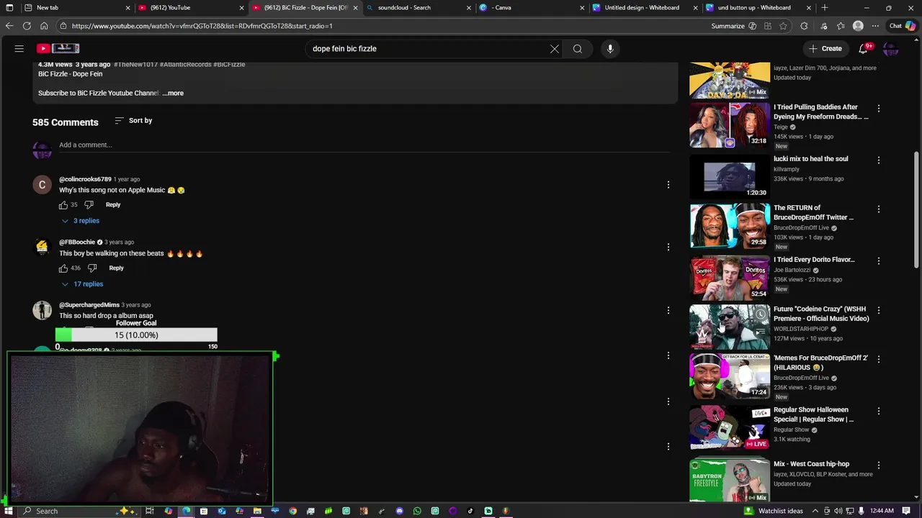Open the YouTube account avatar menu
The height and width of the screenshot is (518, 922).
tap(891, 48)
